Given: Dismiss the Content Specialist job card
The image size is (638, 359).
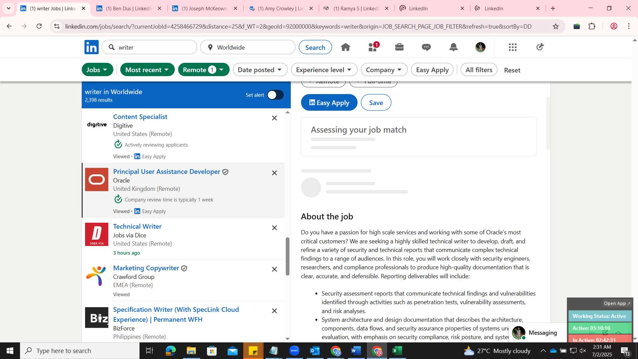Looking at the screenshot, I should pos(274,118).
